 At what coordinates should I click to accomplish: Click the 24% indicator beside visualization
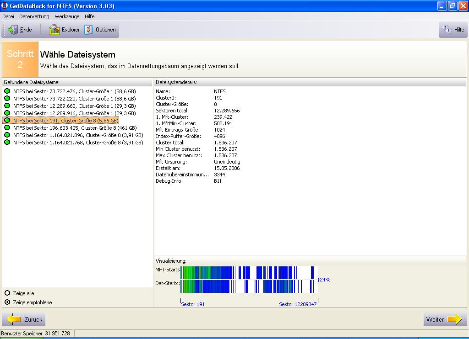point(324,280)
